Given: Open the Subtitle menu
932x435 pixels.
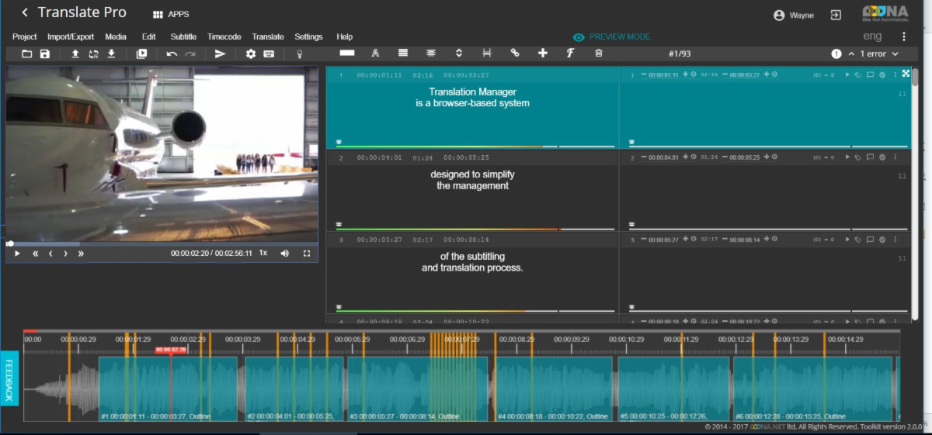Looking at the screenshot, I should click(x=183, y=36).
